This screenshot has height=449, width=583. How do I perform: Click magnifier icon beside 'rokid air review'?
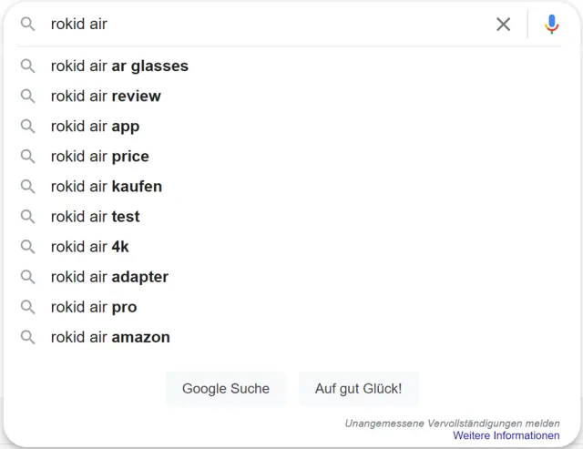click(28, 97)
